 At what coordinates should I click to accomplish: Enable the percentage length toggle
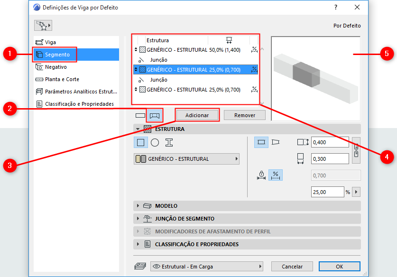[276, 175]
